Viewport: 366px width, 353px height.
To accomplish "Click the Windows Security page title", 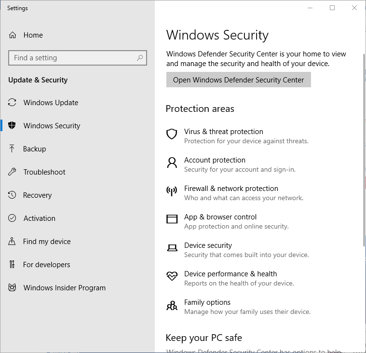I will (x=217, y=35).
